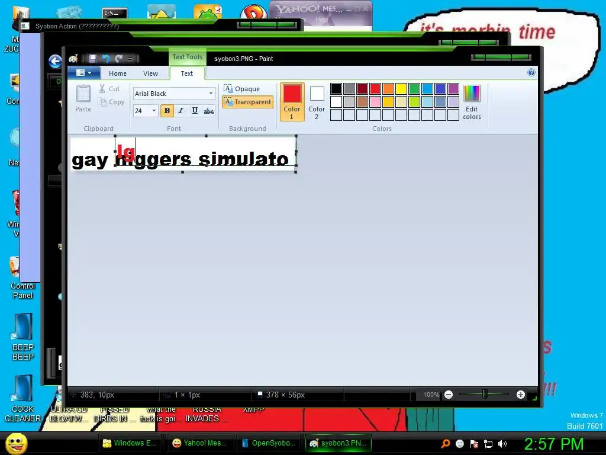Pick the purple color swatch in top row
Screen dimensions: 606x455
[453, 89]
